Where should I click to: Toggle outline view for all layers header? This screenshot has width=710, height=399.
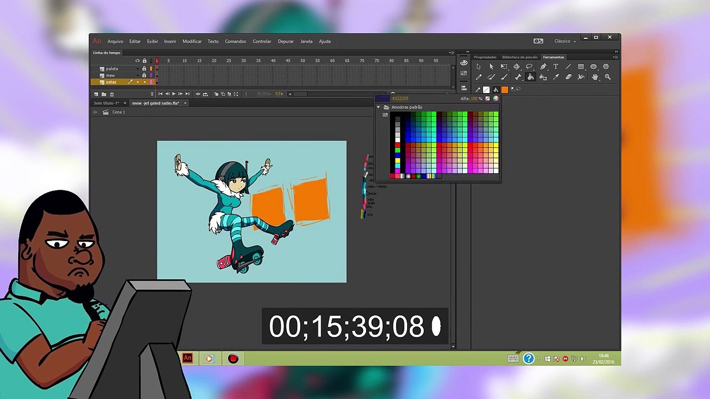(x=151, y=60)
